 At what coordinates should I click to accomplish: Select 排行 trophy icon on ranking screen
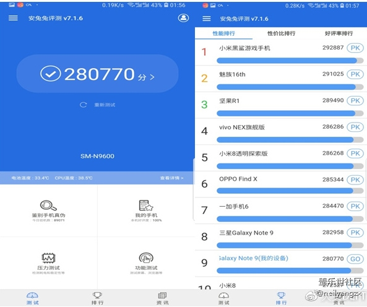click(281, 295)
